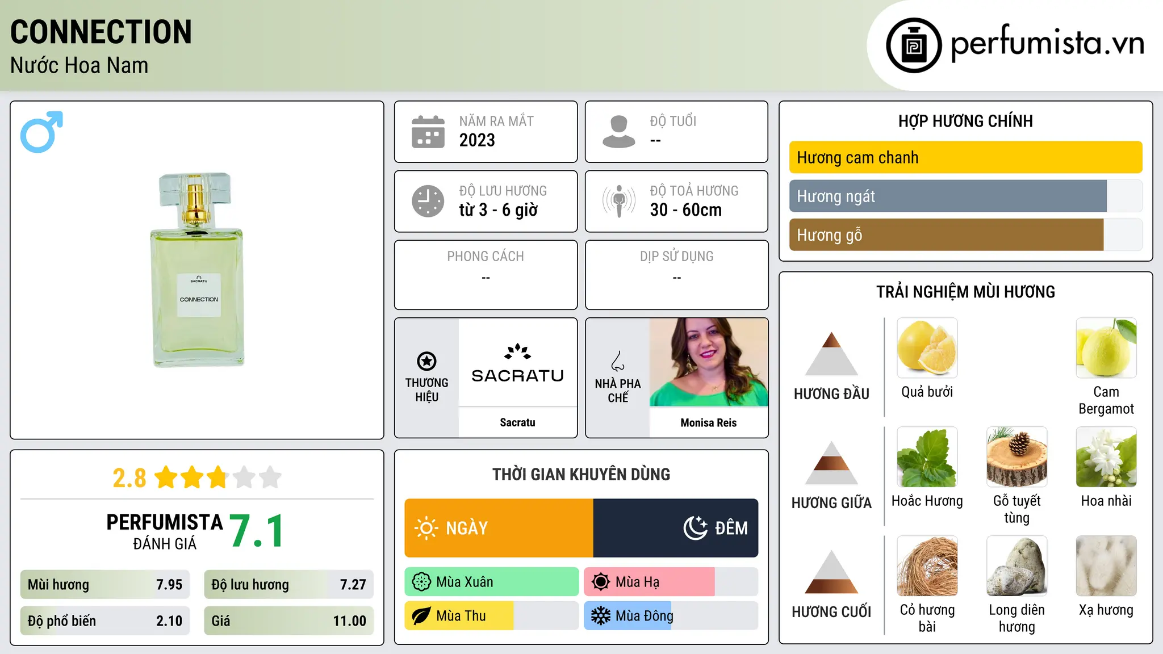Image resolution: width=1163 pixels, height=654 pixels.
Task: Select the Hoa nhài note image
Action: point(1106,457)
